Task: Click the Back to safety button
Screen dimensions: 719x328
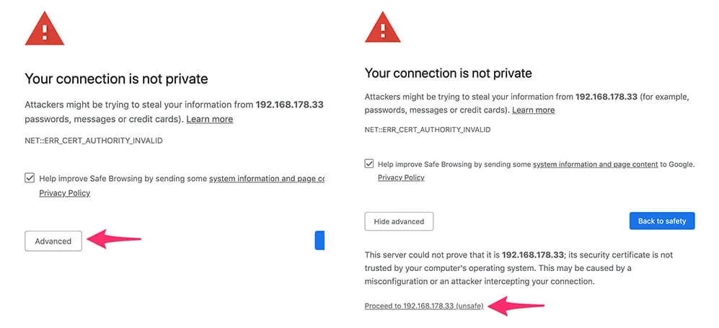Action: coord(662,221)
